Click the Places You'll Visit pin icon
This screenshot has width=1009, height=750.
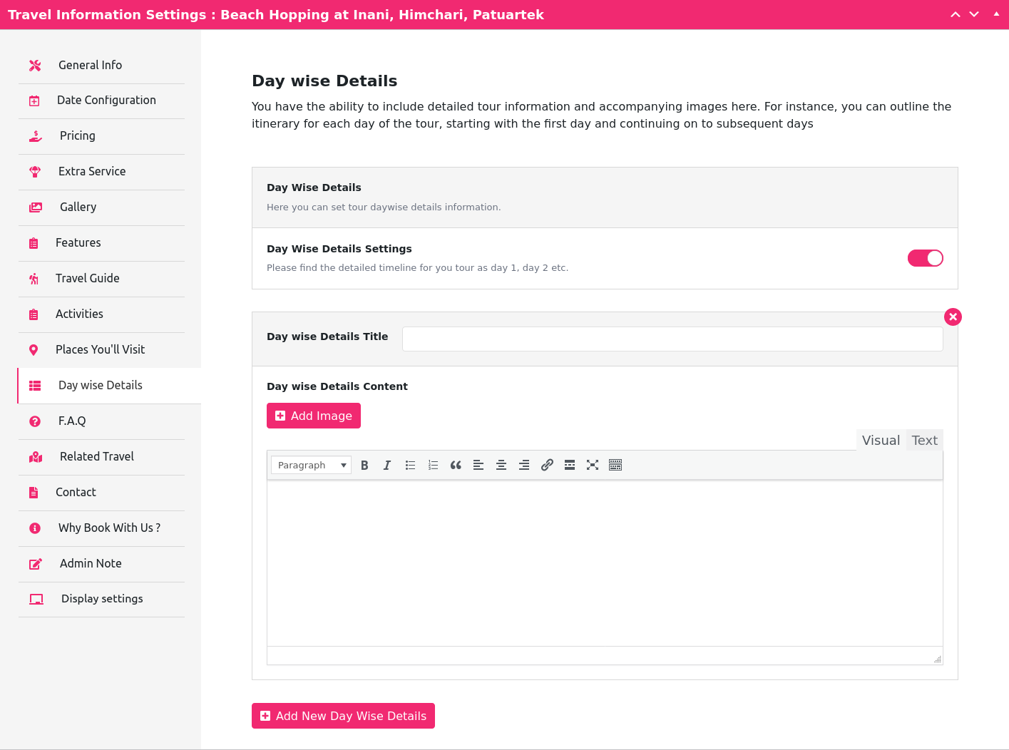34,350
